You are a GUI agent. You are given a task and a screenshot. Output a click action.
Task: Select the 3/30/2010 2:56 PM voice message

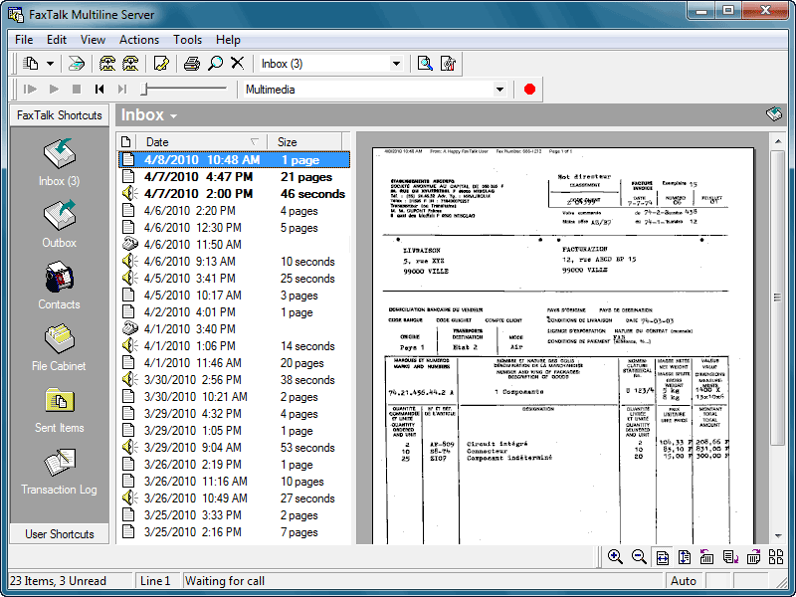(234, 380)
